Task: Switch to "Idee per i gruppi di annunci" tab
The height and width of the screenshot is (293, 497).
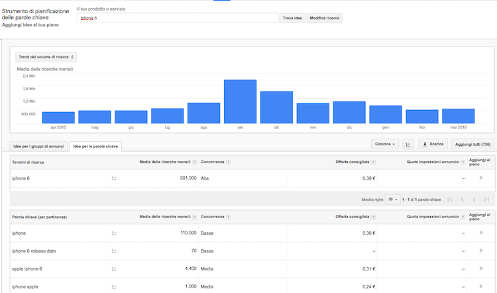Action: click(39, 146)
